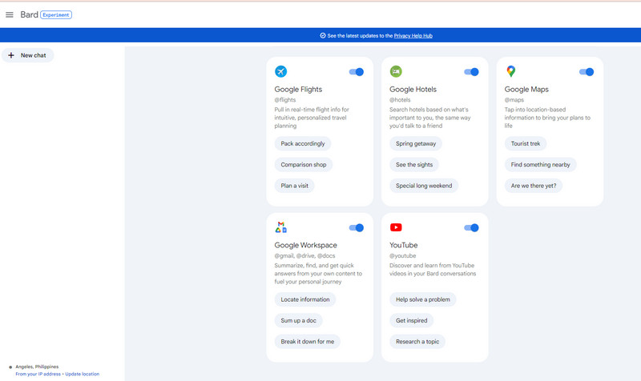Open the hamburger main menu
Viewport: 641px width, 381px height.
point(10,14)
